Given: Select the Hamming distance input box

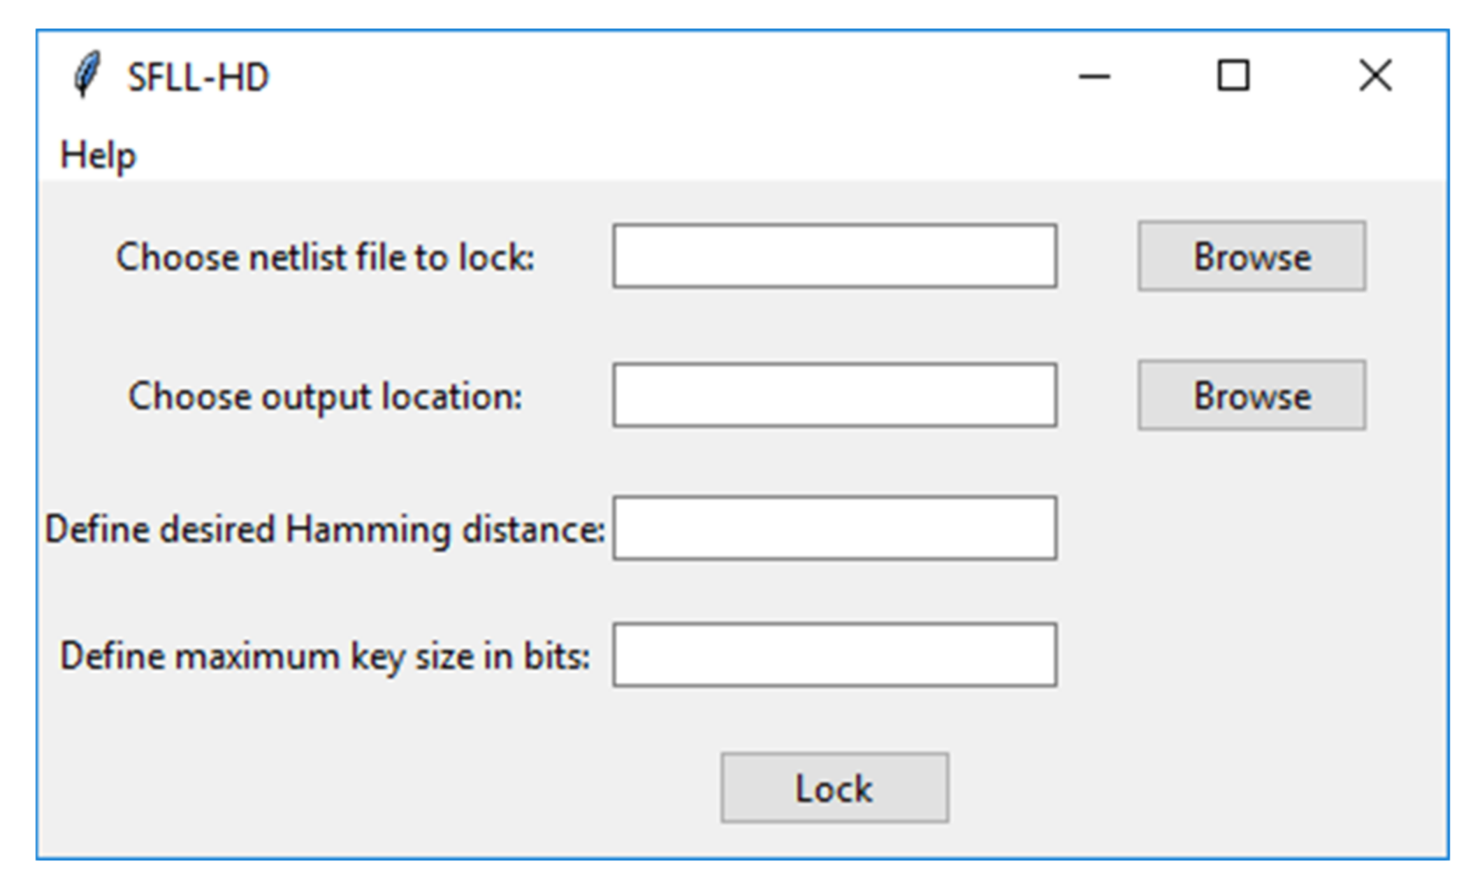Looking at the screenshot, I should tap(834, 528).
